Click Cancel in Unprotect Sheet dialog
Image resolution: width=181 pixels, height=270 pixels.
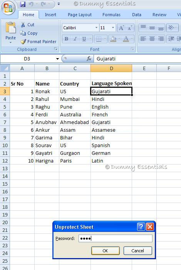pyautogui.click(x=137, y=251)
